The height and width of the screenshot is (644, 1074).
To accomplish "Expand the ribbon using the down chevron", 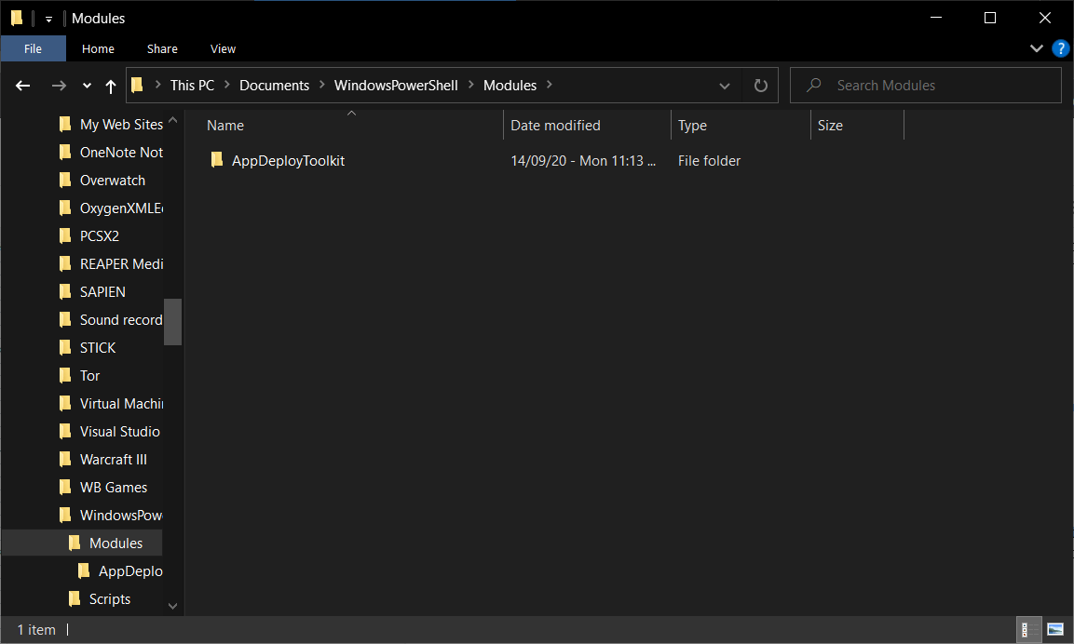I will tap(1037, 48).
